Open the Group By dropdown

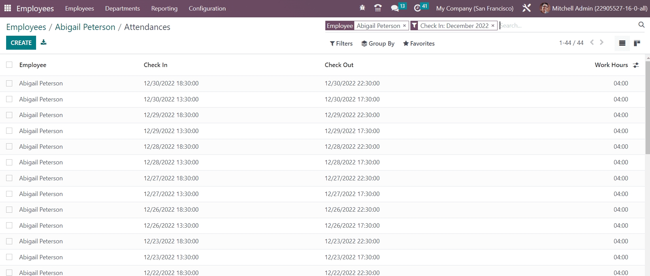click(x=378, y=44)
